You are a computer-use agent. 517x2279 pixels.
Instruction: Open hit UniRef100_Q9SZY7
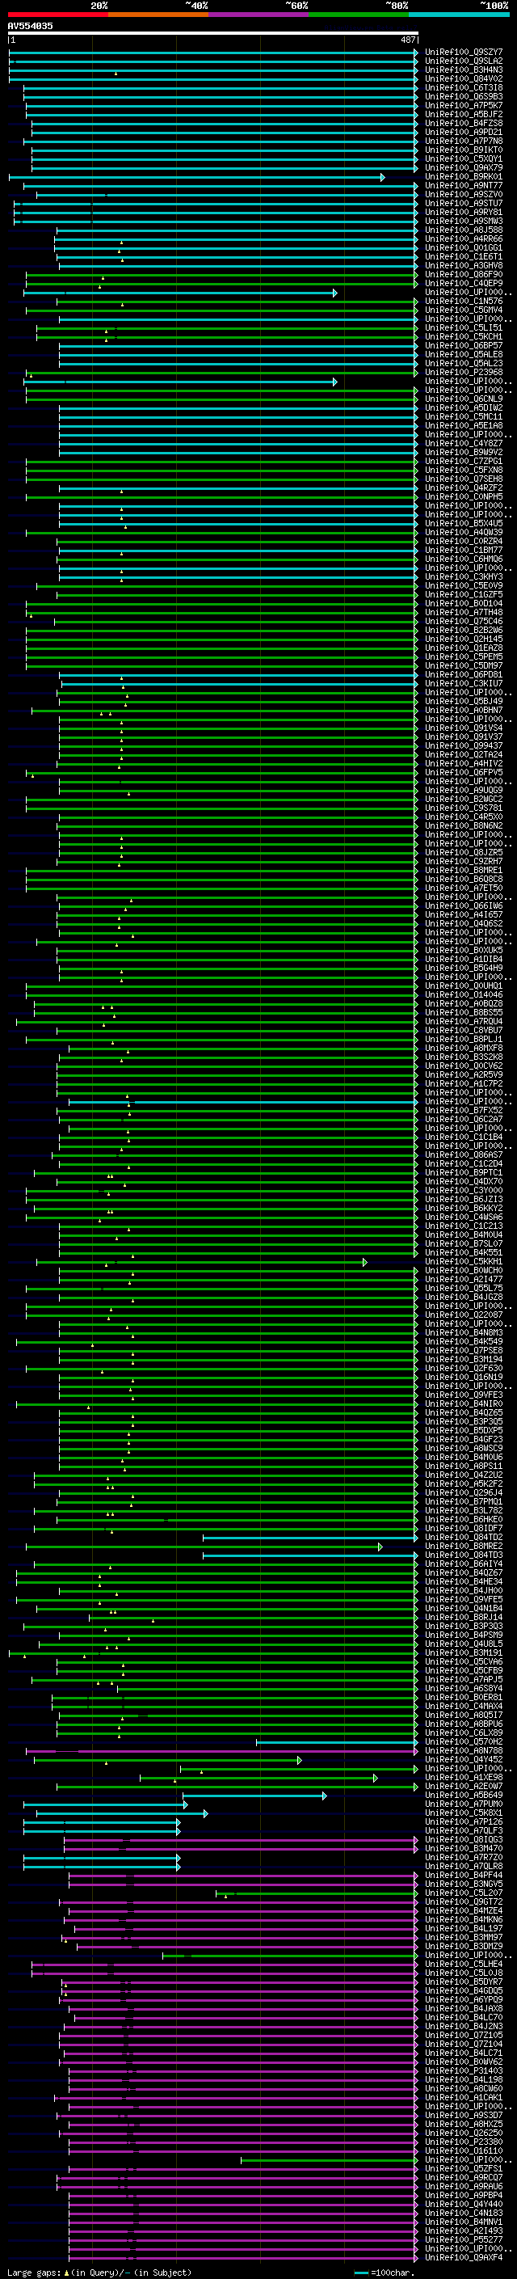click(464, 53)
